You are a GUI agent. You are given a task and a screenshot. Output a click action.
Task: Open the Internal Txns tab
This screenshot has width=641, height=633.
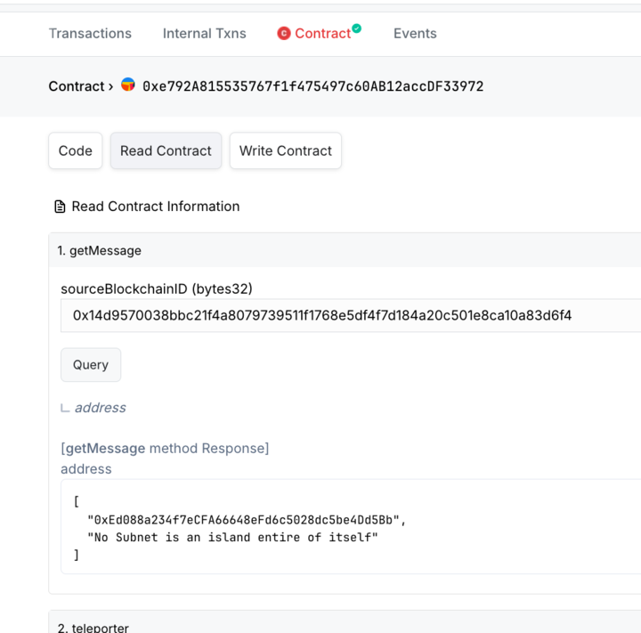click(205, 34)
